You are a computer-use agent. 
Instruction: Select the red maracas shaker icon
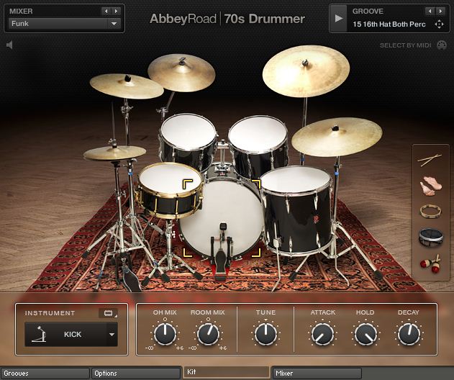(430, 263)
